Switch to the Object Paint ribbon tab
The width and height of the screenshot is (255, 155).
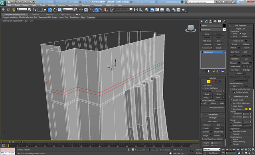pos(65,14)
